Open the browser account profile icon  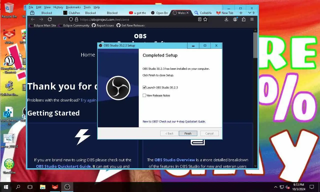235,19
